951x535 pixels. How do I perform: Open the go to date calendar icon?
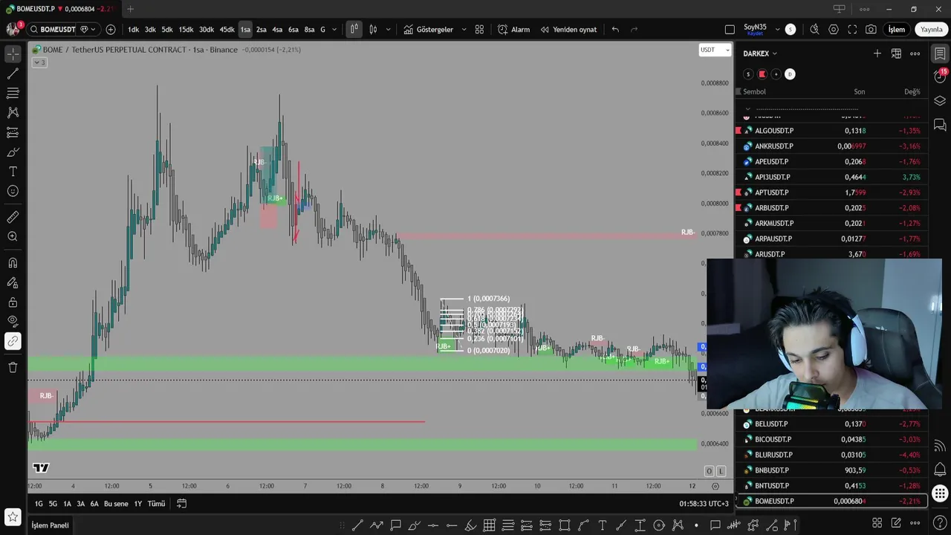pyautogui.click(x=181, y=504)
